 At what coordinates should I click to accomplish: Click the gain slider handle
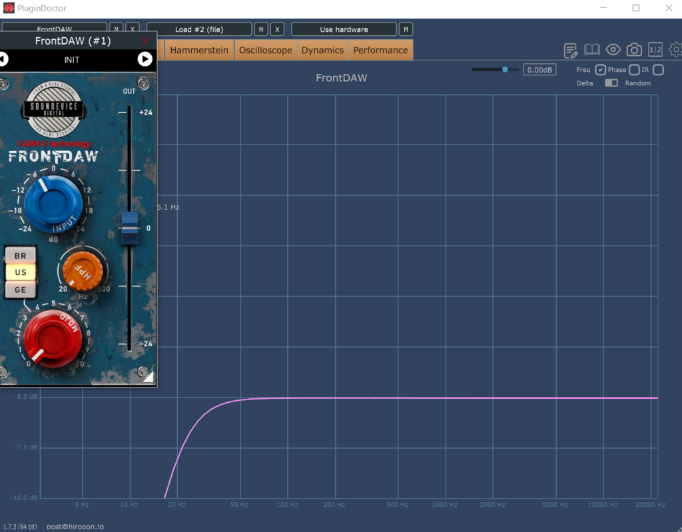505,69
